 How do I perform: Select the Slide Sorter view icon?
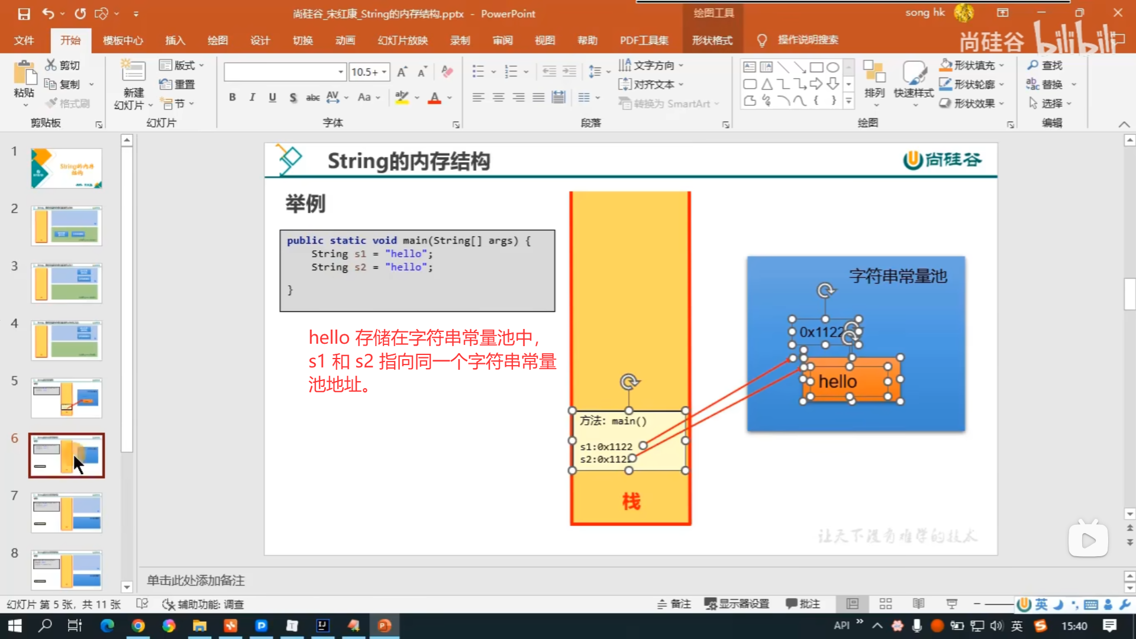[x=885, y=604]
